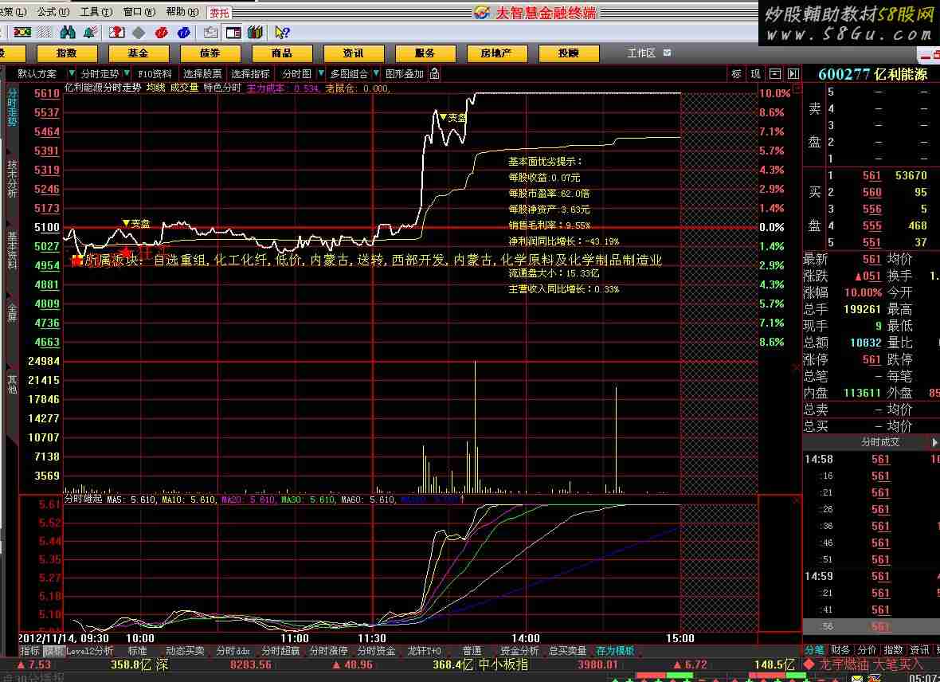Viewport: 940px width, 682px height.
Task: Open the 投顾 category button
Action: tap(568, 53)
